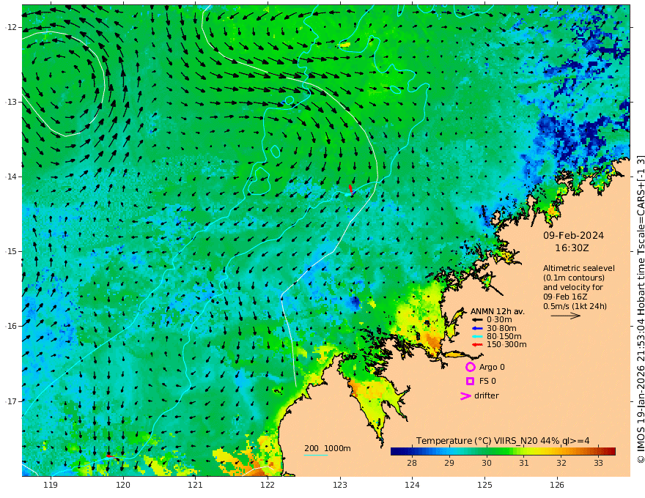Viewport: 645px width, 498px height.
Task: Click the longitude axis label 124
Action: [x=412, y=486]
